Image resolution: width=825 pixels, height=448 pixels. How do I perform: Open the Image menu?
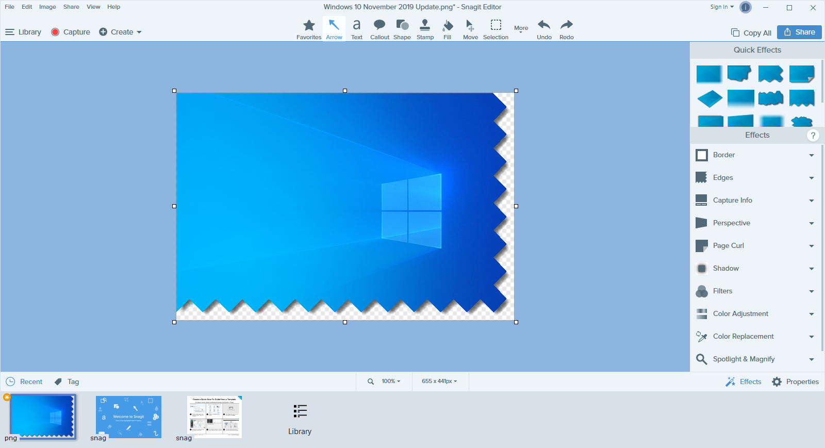pos(47,7)
